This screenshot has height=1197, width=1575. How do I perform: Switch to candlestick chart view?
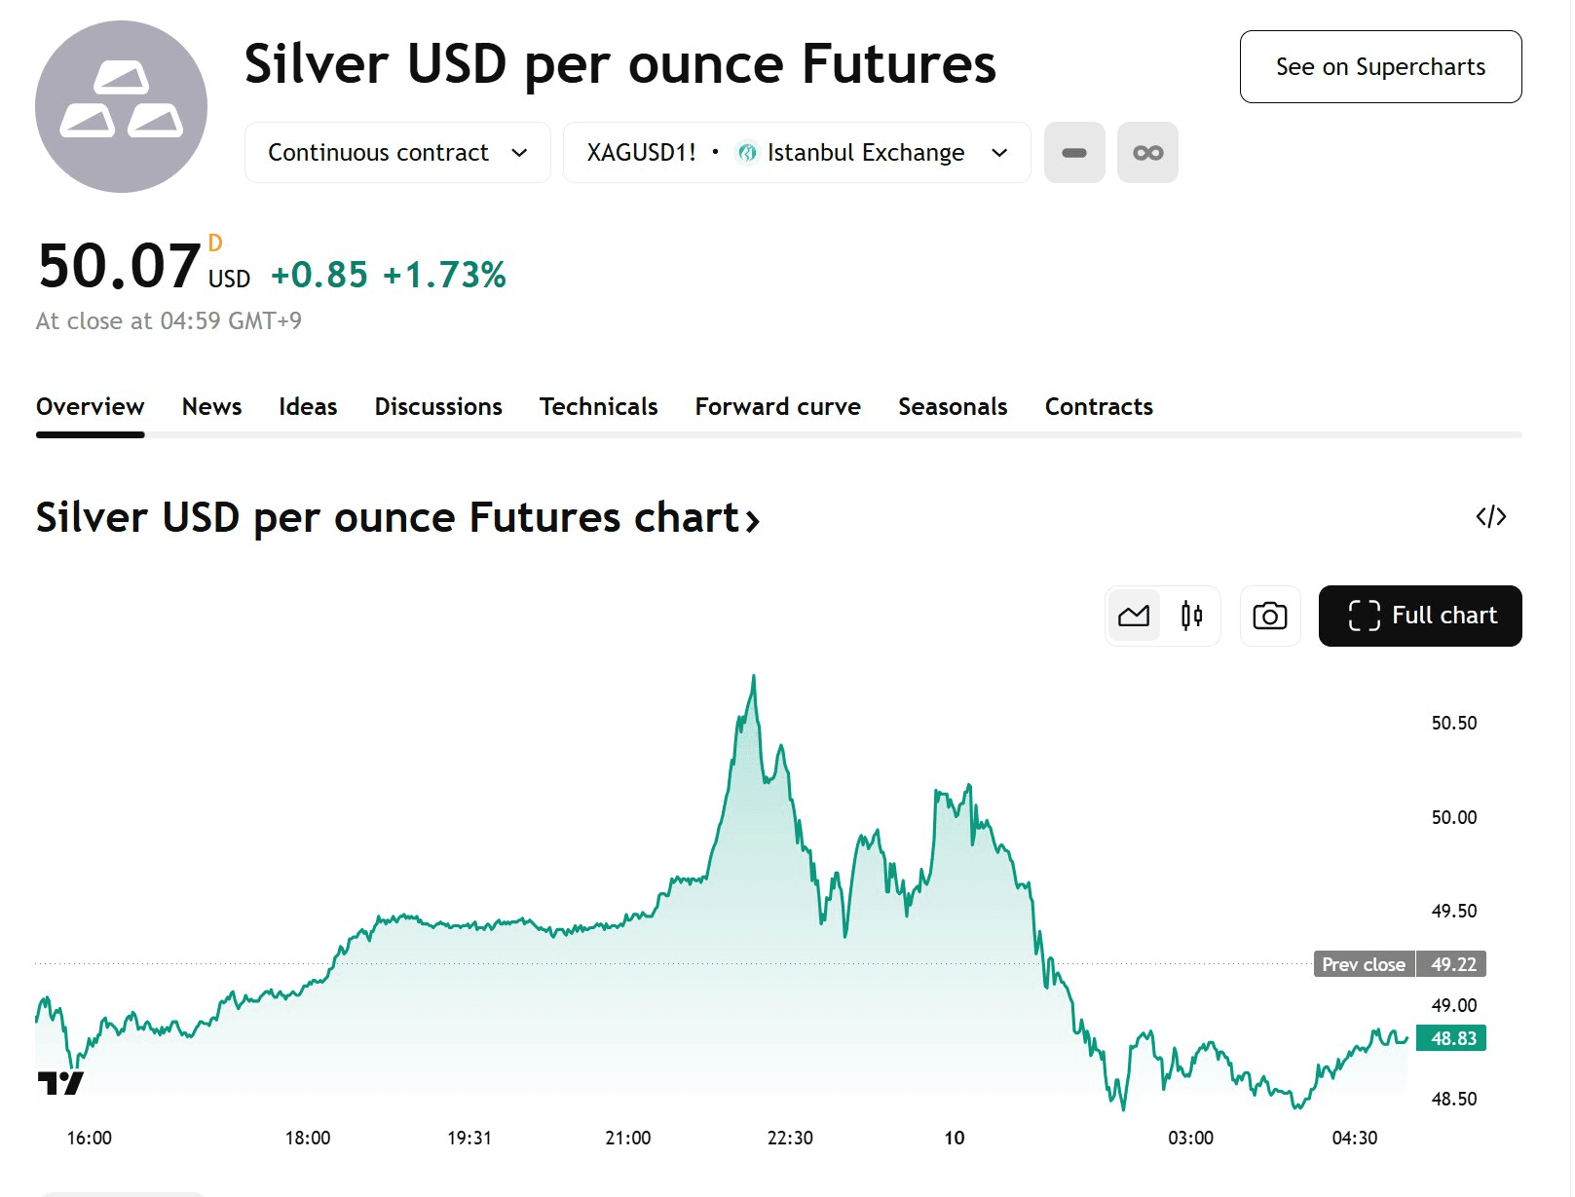click(x=1191, y=616)
